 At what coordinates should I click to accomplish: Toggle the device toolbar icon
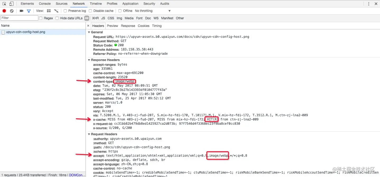click(11, 4)
